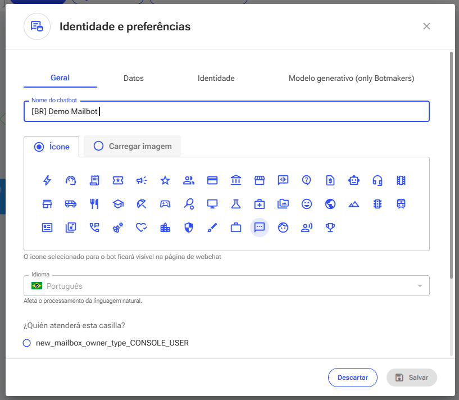This screenshot has width=459, height=400.
Task: Click the dialog vertical scrollbar
Action: coord(451,165)
